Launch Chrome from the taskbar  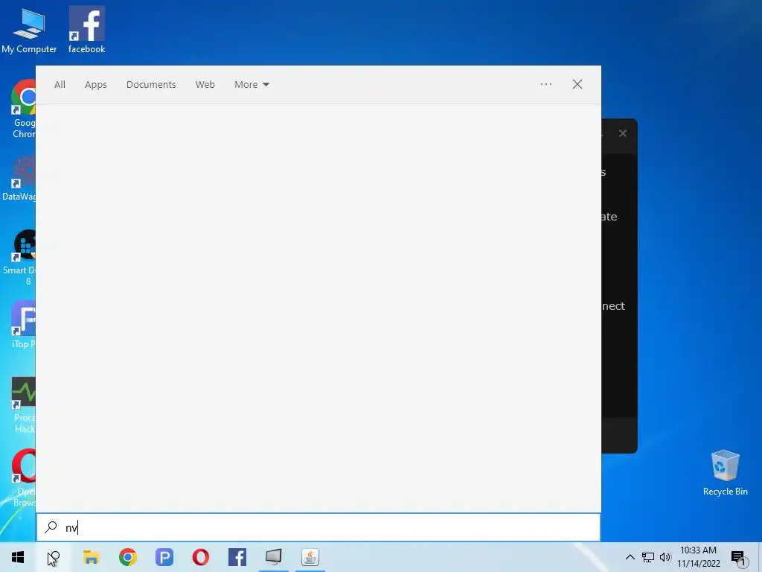128,557
